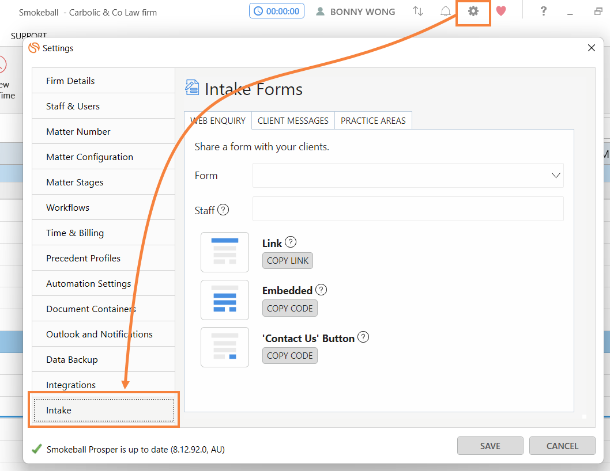Click the Smokeball logo in Settings dialog

point(34,48)
